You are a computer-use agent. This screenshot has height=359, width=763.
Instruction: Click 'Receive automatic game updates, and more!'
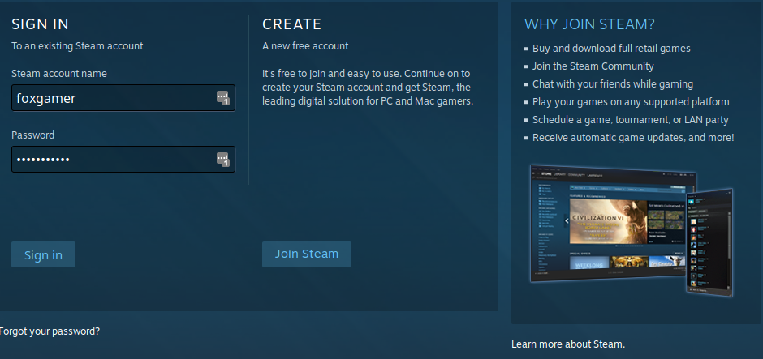point(633,138)
